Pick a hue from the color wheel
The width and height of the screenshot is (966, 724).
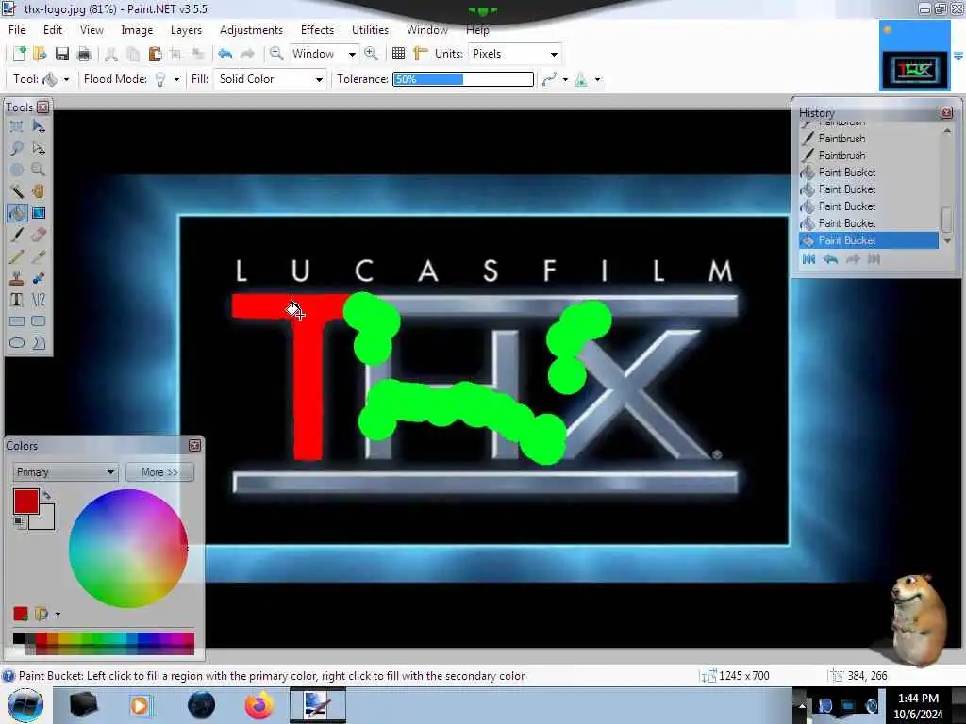coord(128,548)
